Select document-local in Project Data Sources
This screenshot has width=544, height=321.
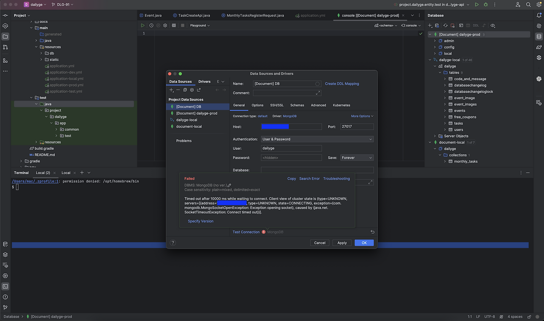(189, 127)
